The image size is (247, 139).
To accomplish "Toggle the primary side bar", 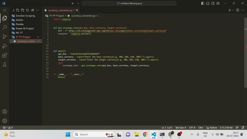I will pos(203,3).
